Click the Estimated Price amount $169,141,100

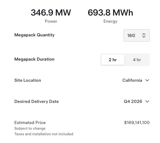(137, 122)
